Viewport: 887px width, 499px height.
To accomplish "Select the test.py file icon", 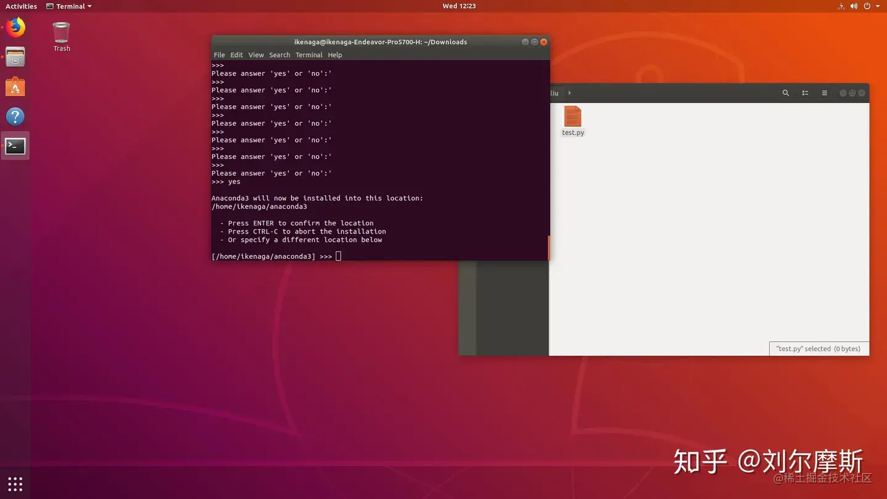I will 573,116.
